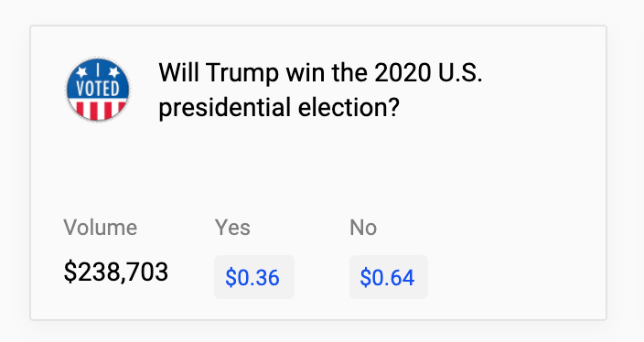Open the Trump 2020 election market title

pyautogui.click(x=320, y=90)
